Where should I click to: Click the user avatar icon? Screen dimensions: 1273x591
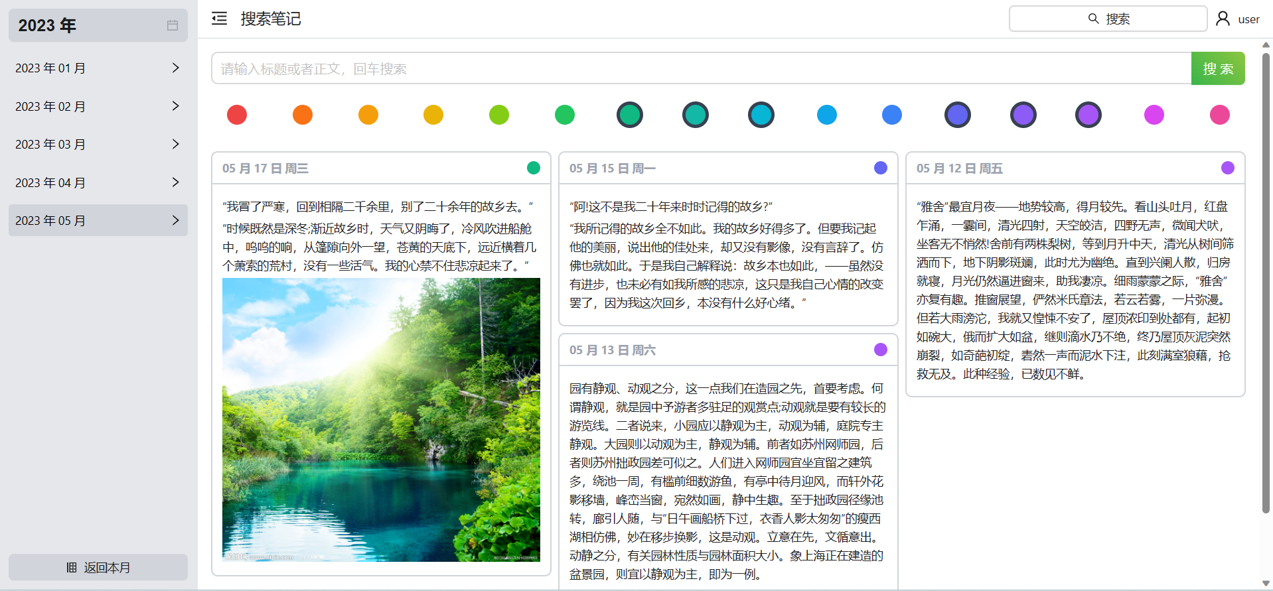(1223, 19)
